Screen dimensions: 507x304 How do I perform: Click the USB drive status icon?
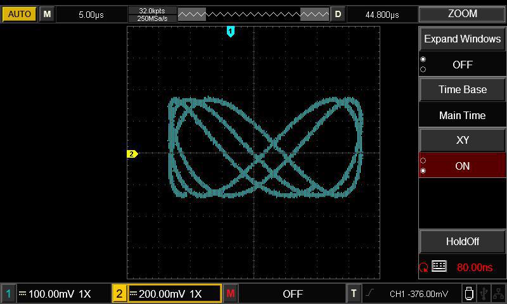(x=468, y=293)
